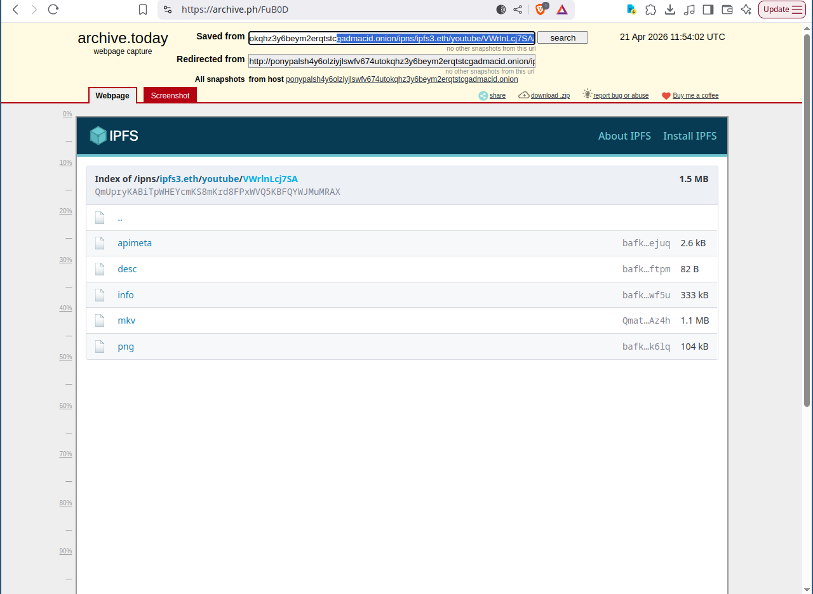The height and width of the screenshot is (594, 813).
Task: Open Leo AI sparkle icon
Action: [x=746, y=10]
